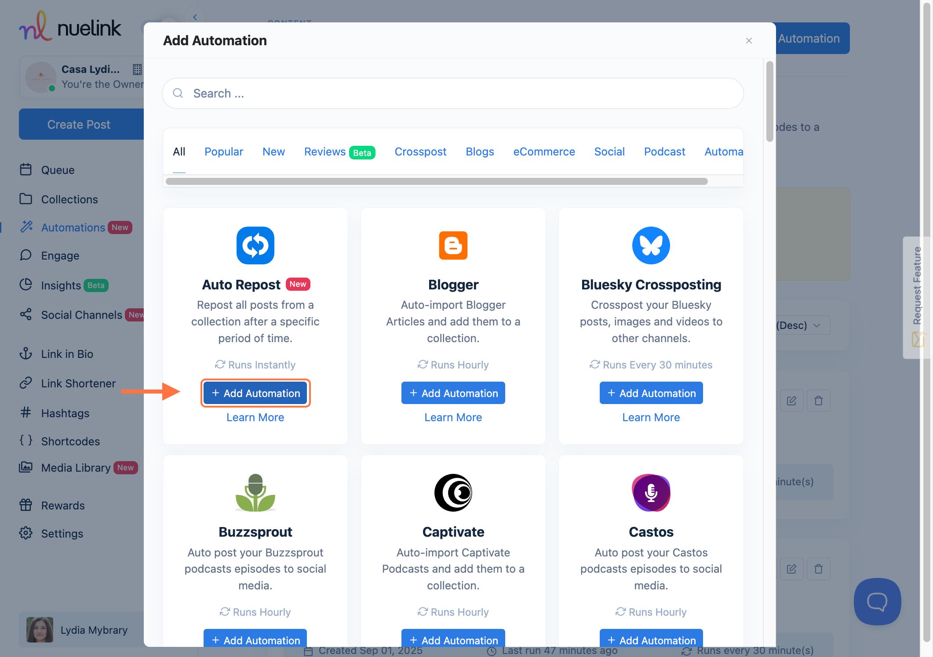This screenshot has height=657, width=933.
Task: Collapse the sidebar with chevron arrow
Action: click(195, 17)
